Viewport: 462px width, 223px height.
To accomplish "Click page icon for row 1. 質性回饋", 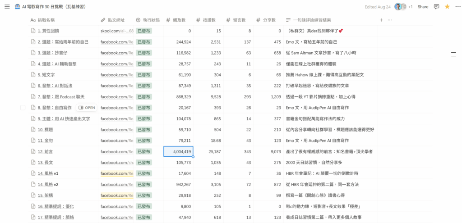I will pyautogui.click(x=33, y=31).
